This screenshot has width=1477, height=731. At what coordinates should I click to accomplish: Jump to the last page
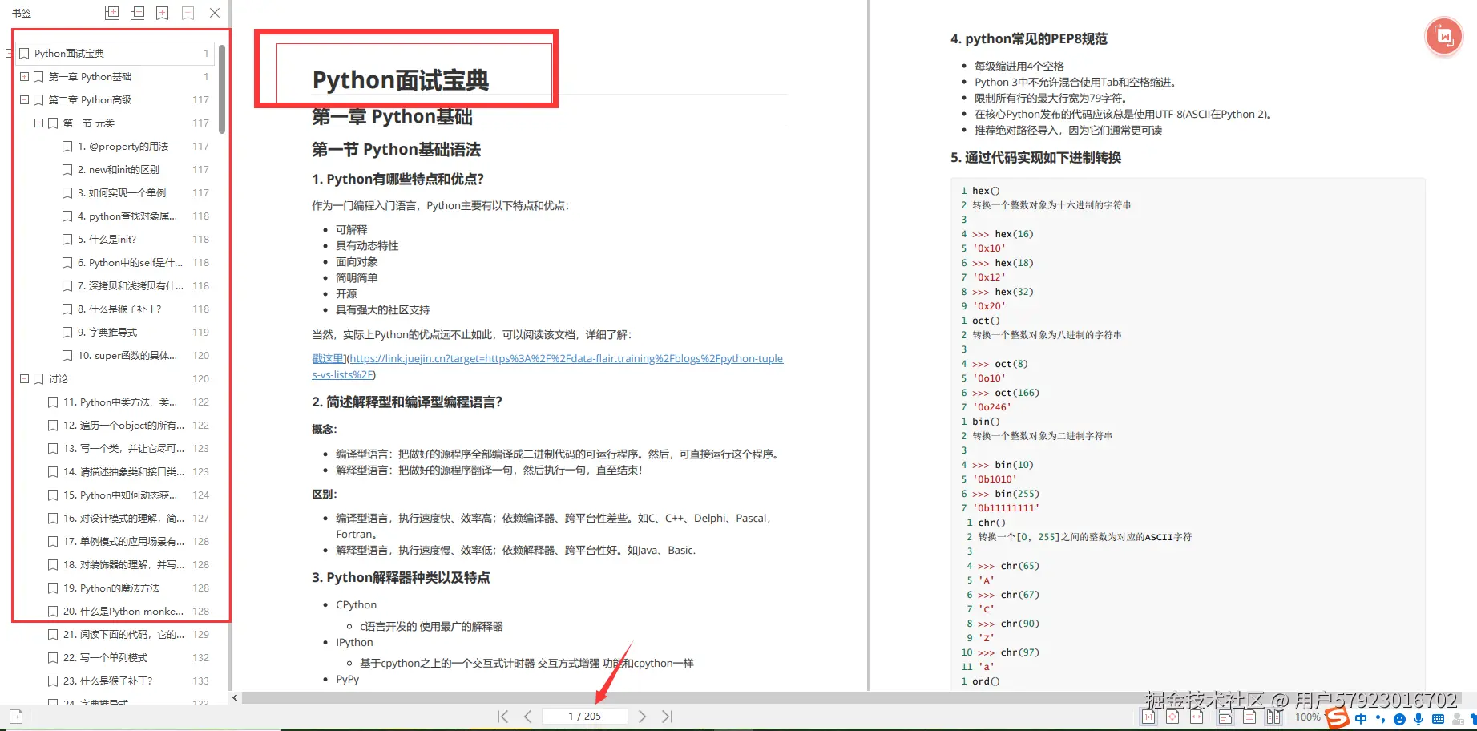667,716
